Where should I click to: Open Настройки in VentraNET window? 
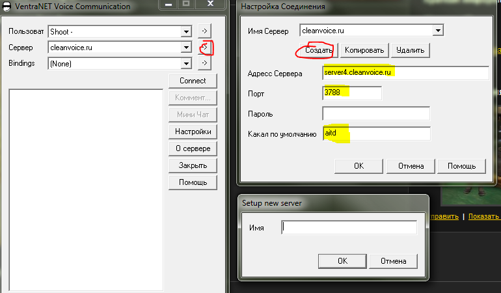click(x=193, y=132)
